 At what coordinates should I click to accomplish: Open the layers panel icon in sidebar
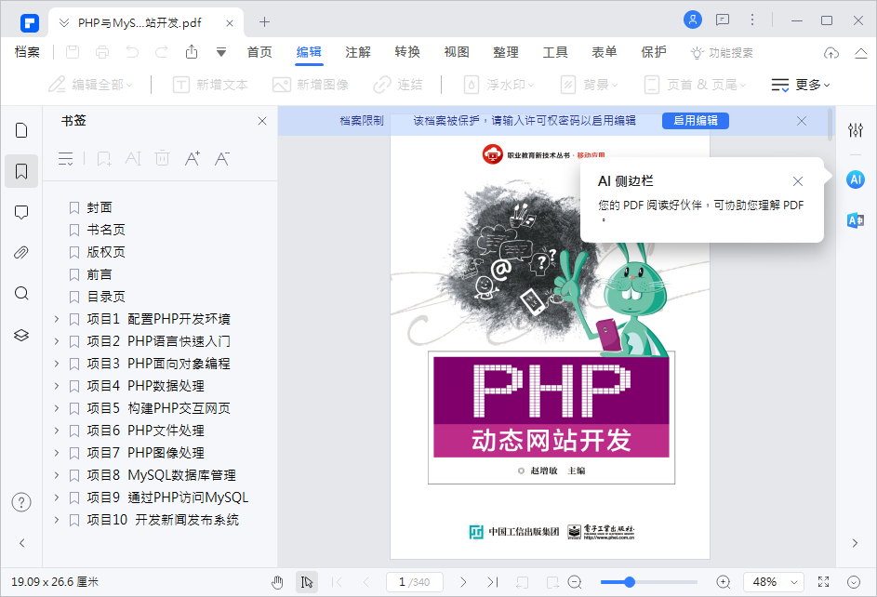point(21,335)
